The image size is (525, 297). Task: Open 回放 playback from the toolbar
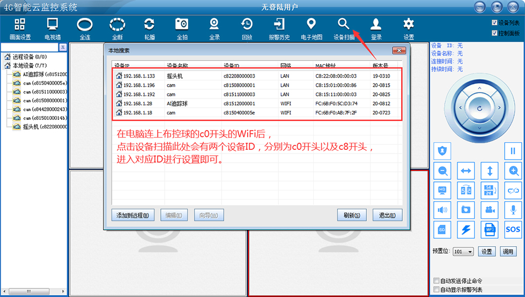[247, 28]
